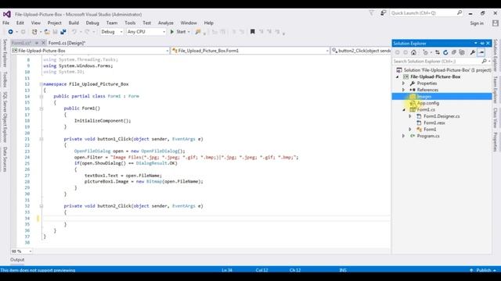Collapse the Form1.cs node

404,109
